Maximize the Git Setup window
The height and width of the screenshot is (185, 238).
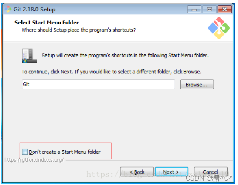coord(210,9)
